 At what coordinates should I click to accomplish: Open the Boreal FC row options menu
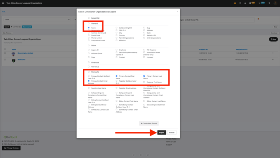[x=272, y=60]
